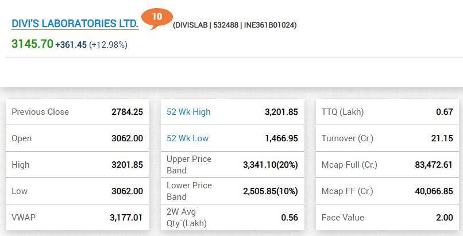
Task: Click the orange 10 comment bubble icon
Action: (157, 17)
